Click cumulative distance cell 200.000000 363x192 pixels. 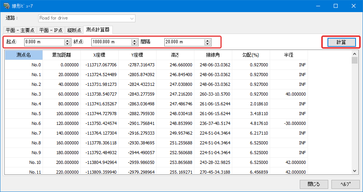coord(62,162)
